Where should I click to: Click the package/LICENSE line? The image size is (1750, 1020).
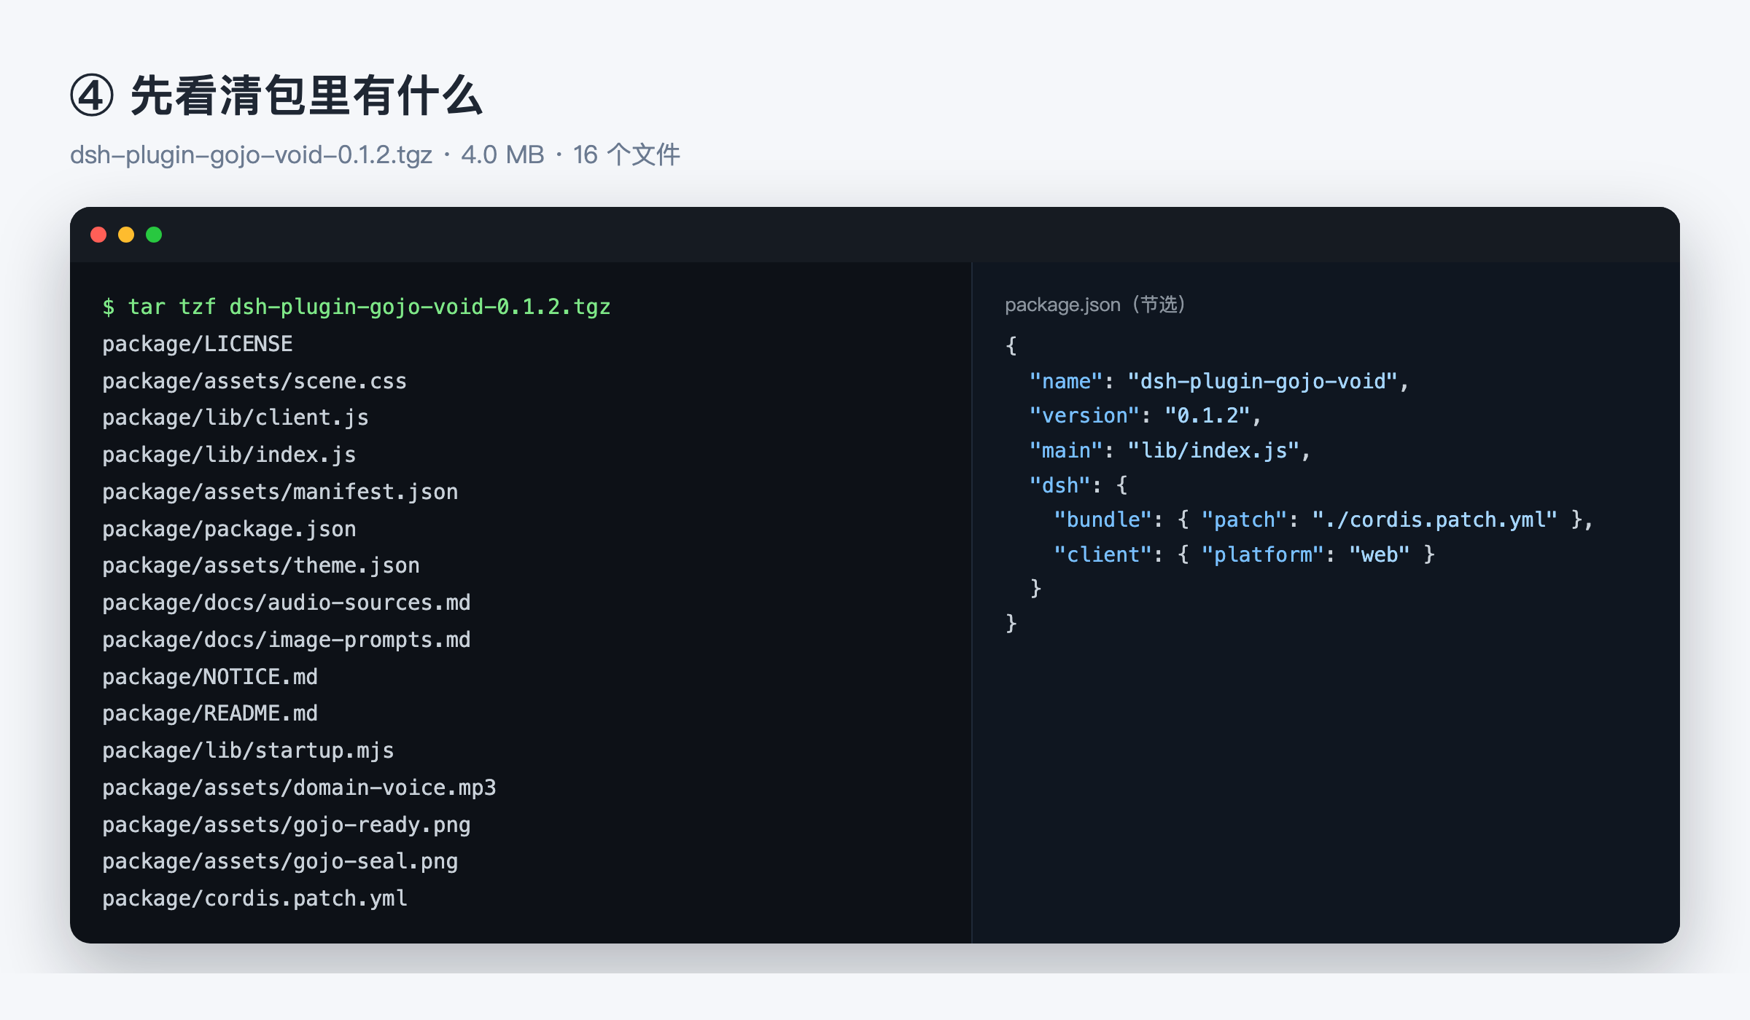(x=198, y=344)
